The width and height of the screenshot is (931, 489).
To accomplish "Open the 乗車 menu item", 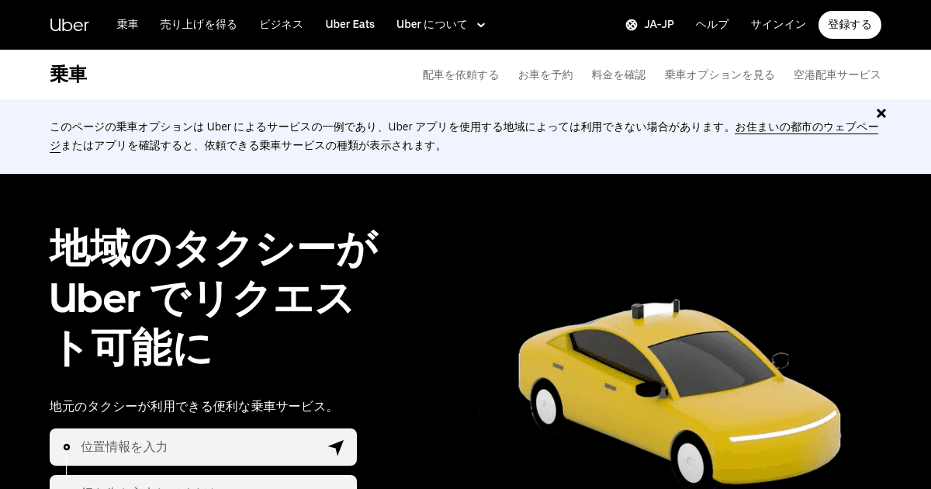I will click(127, 24).
